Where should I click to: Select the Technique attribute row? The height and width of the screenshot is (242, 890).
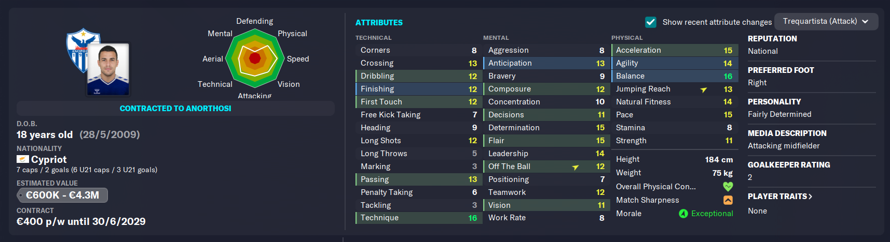pos(419,218)
